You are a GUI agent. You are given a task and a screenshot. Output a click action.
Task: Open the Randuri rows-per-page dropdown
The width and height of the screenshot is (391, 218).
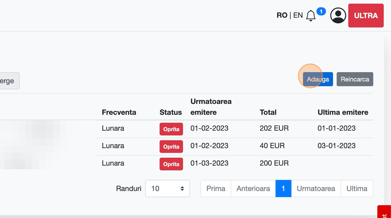click(x=168, y=188)
